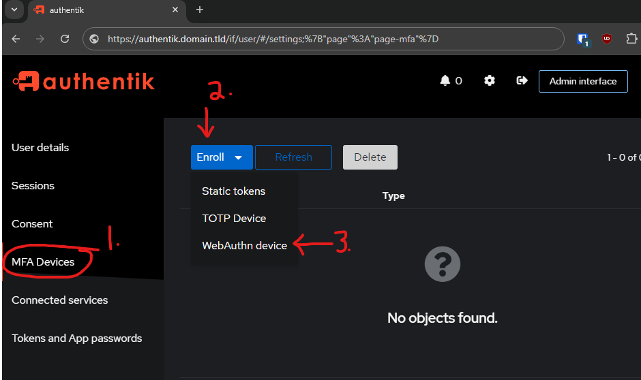Open the uBlock Origin extension icon
641x380 pixels.
(x=607, y=39)
